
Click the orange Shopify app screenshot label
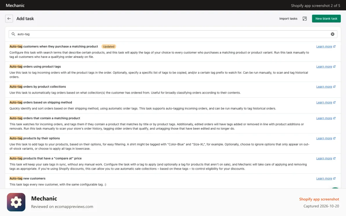319,199
